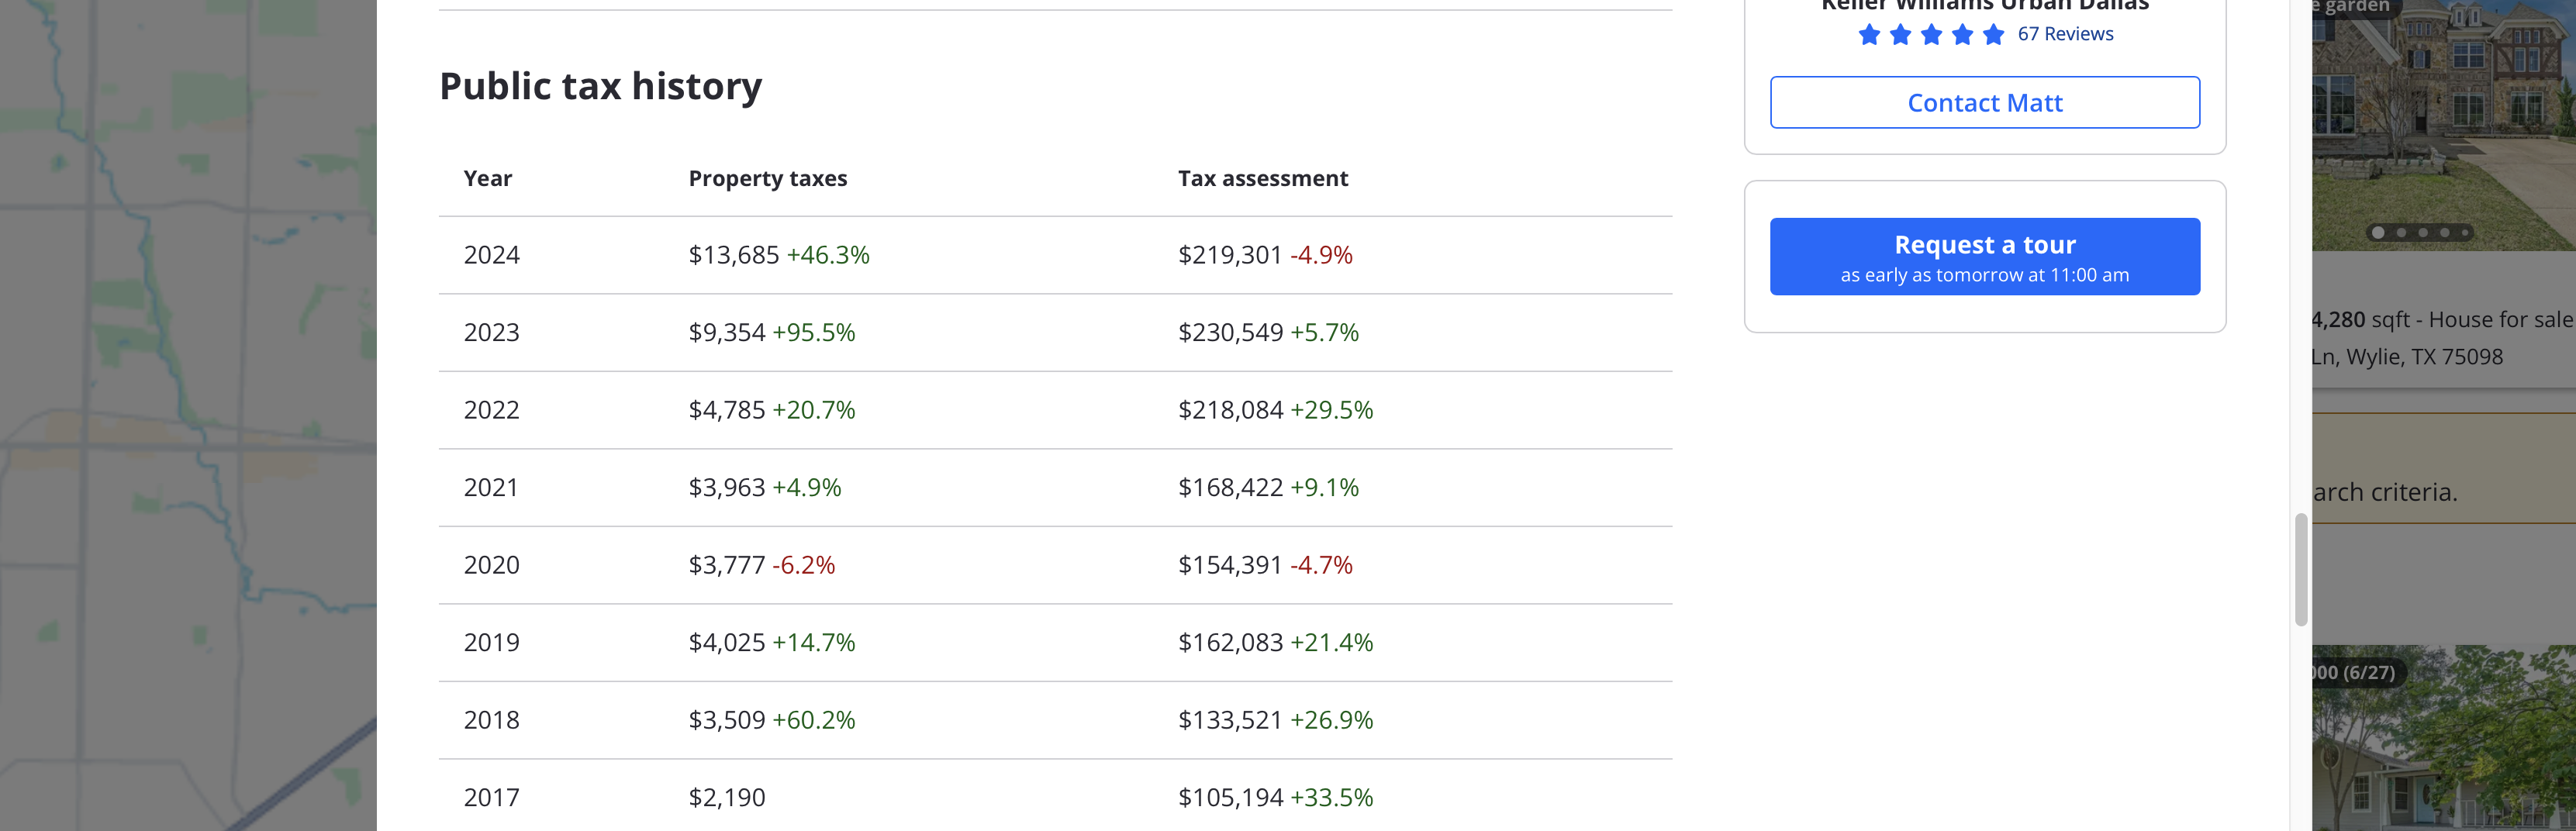Select the last photo carousel dot
2576x831 pixels.
point(2466,233)
